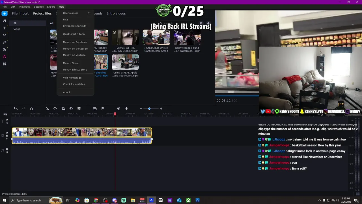Image resolution: width=362 pixels, height=204 pixels.
Task: Open the Titles sidebar tool
Action: (x=5, y=28)
